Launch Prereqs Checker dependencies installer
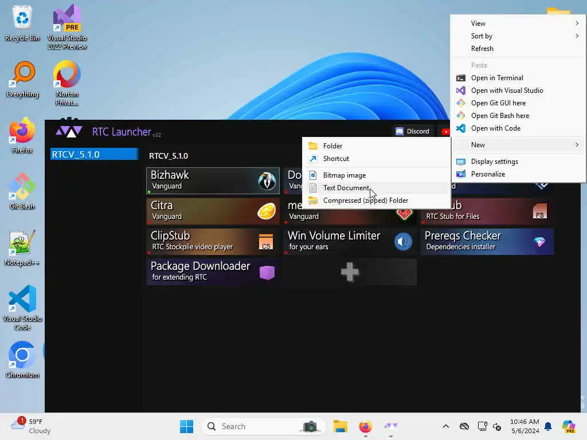 coord(487,242)
